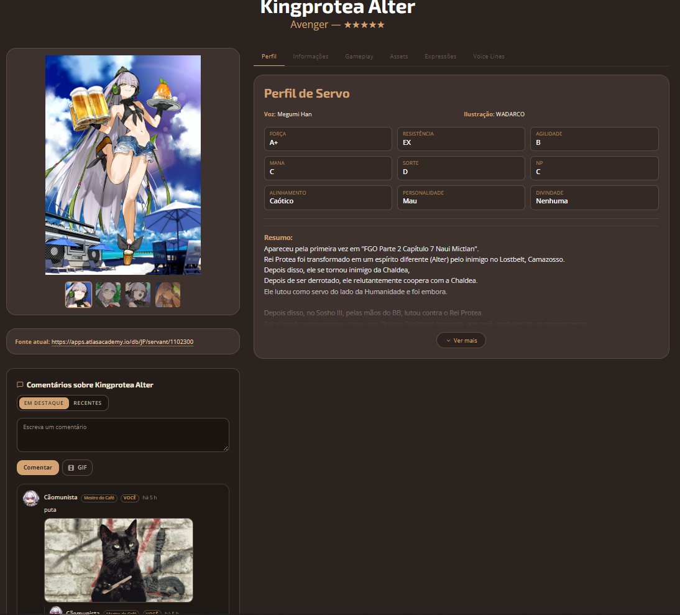This screenshot has height=615, width=680.
Task: Open Cãomunista's profile name on puta comment
Action: coord(61,497)
